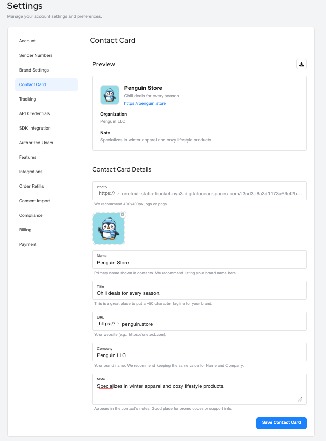Click the uploaded penguin photo thumbnail
Image resolution: width=326 pixels, height=441 pixels.
point(109,229)
